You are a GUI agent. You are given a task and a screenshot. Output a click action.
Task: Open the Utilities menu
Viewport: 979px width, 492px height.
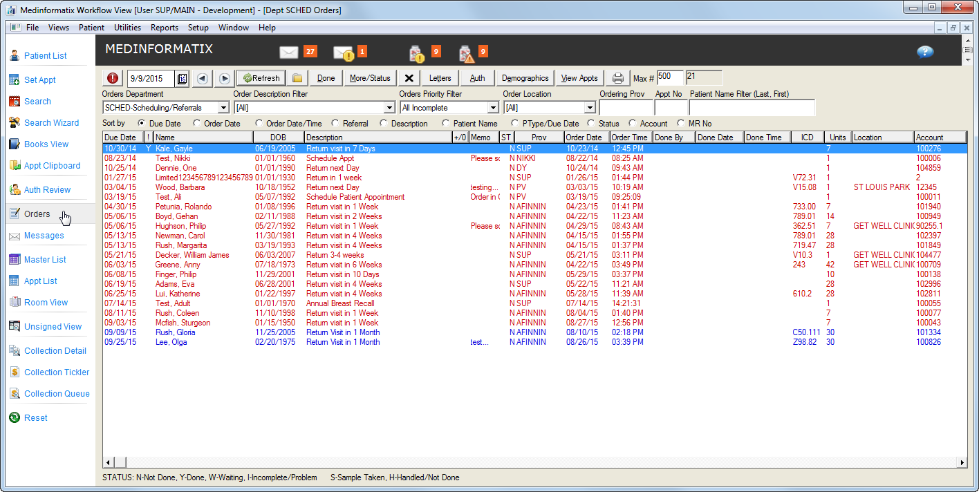point(127,28)
